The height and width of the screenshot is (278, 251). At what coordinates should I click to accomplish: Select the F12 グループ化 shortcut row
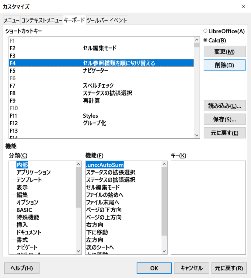tap(100, 123)
